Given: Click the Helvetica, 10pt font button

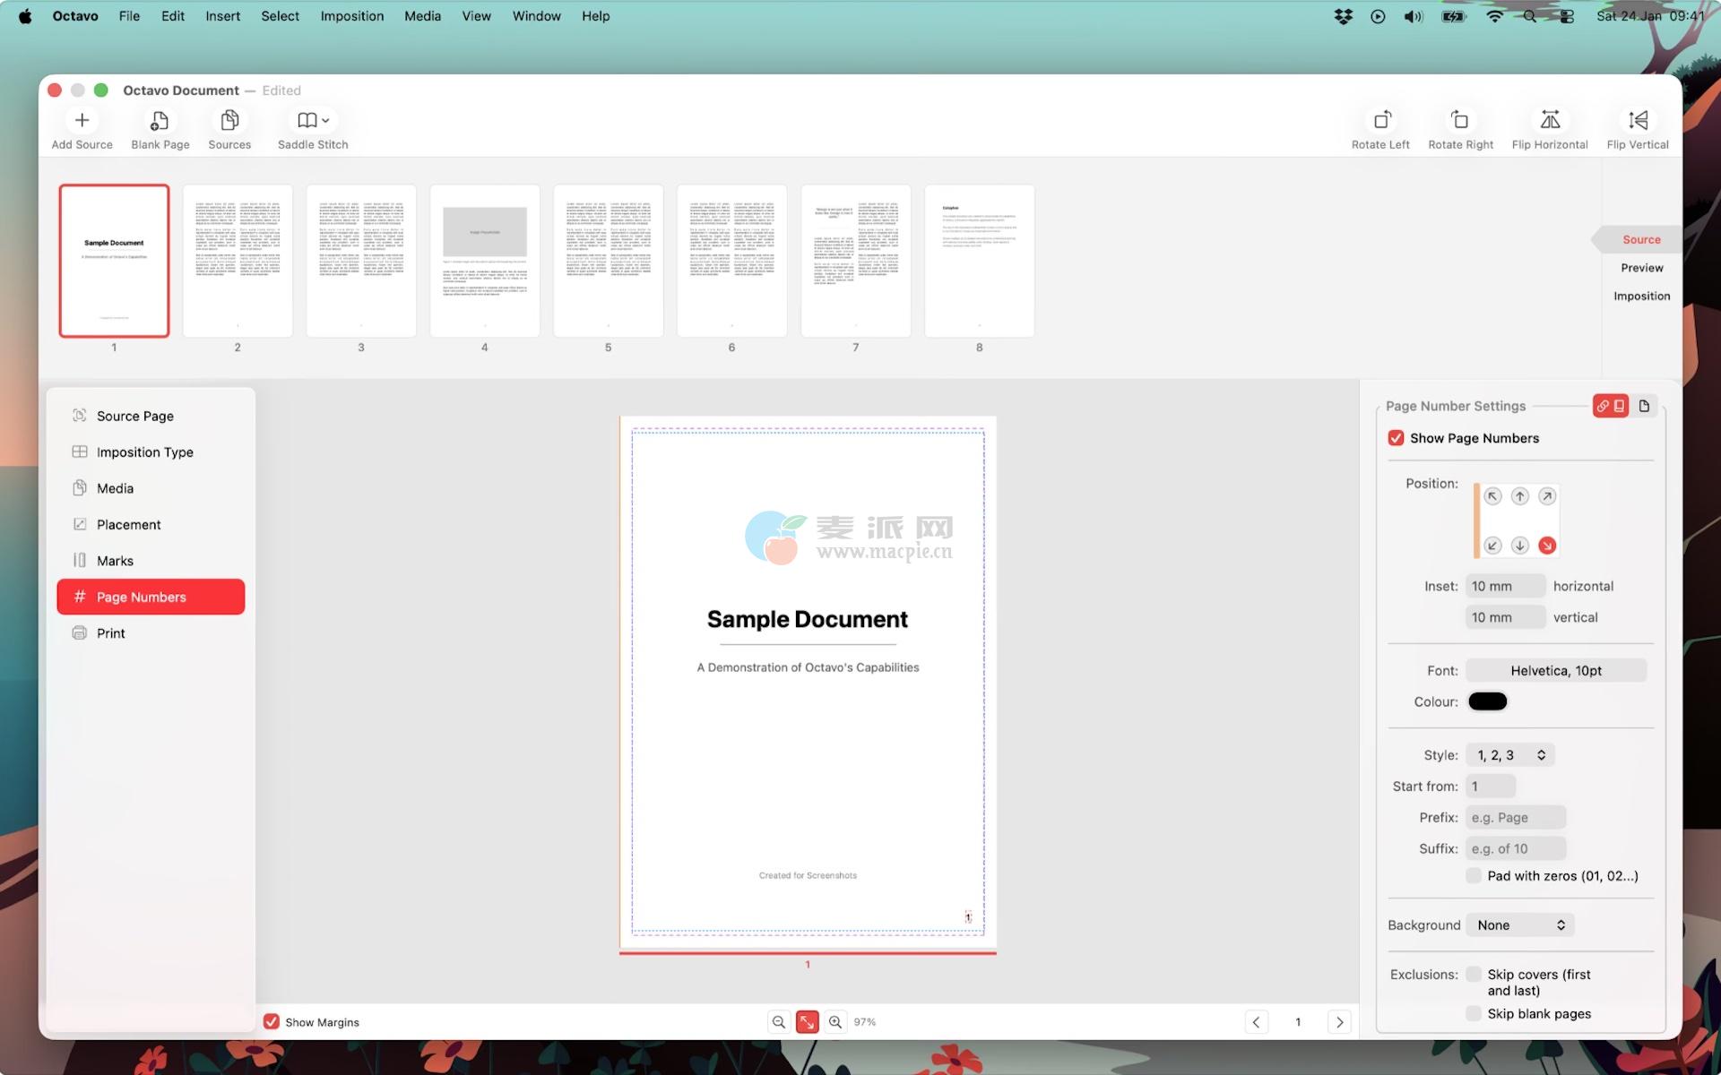Looking at the screenshot, I should click(1555, 671).
